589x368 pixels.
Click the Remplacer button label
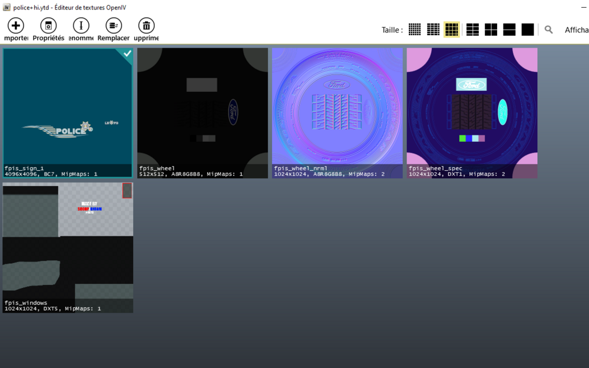113,37
